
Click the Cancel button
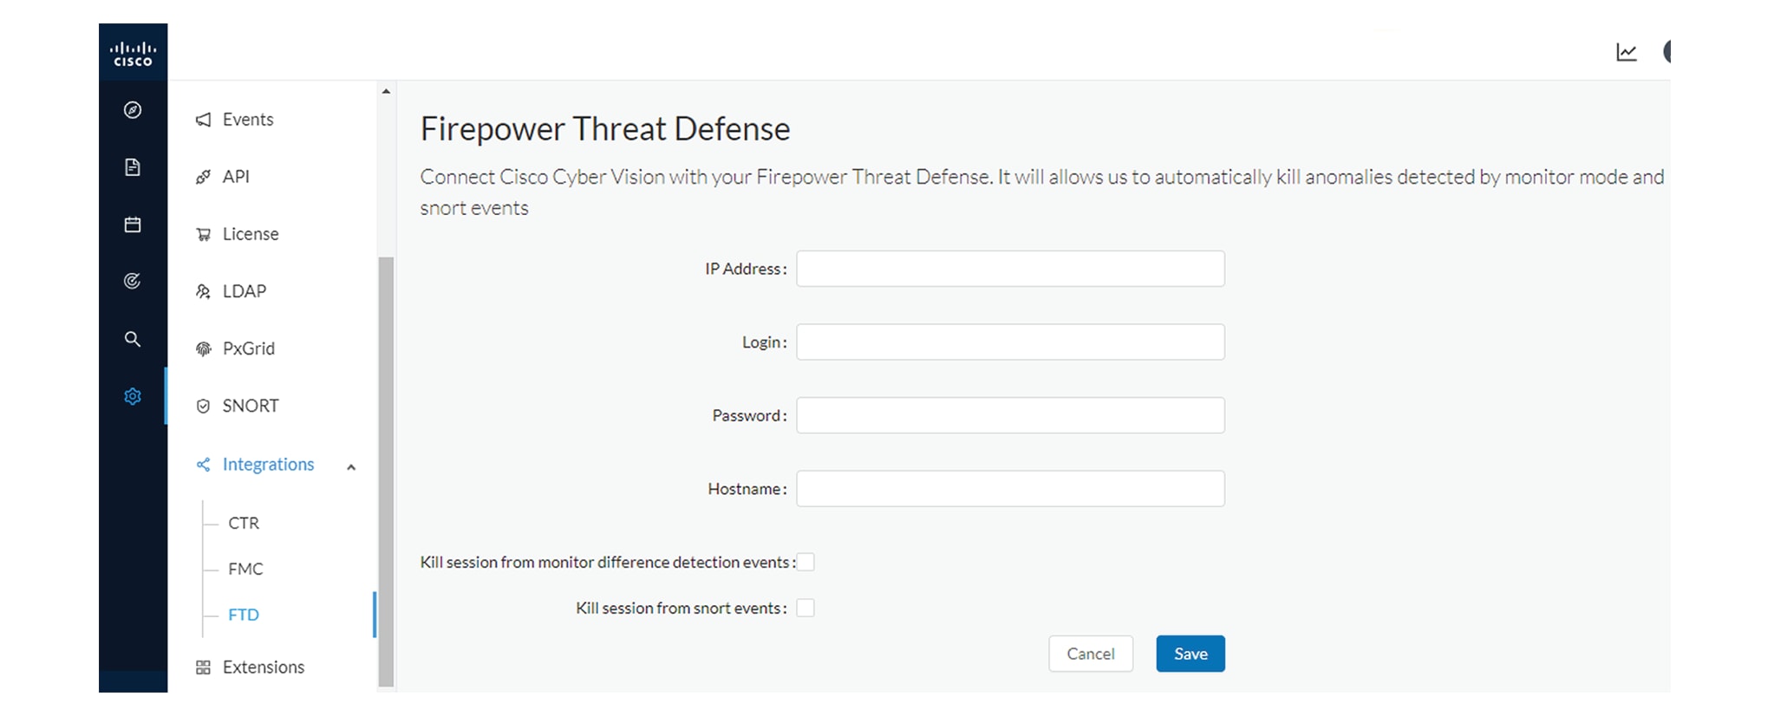coord(1091,654)
